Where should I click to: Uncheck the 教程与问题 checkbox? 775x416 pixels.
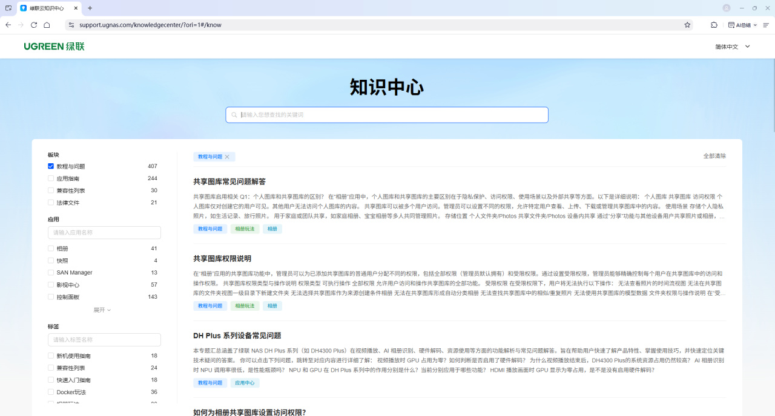[x=51, y=166]
